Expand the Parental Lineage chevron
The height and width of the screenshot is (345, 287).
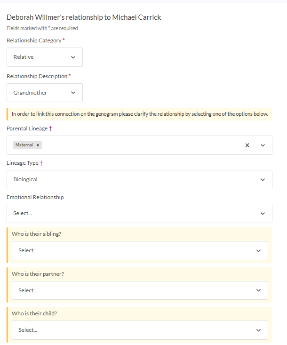[263, 145]
